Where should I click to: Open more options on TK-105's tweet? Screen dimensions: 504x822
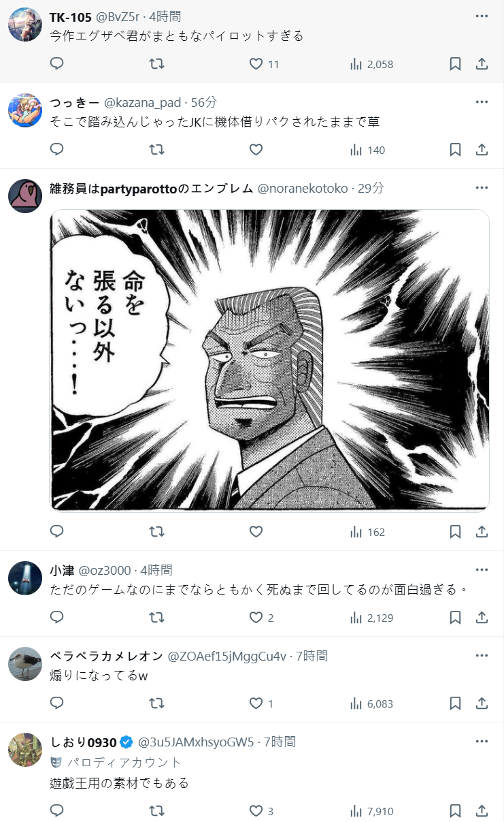[482, 16]
